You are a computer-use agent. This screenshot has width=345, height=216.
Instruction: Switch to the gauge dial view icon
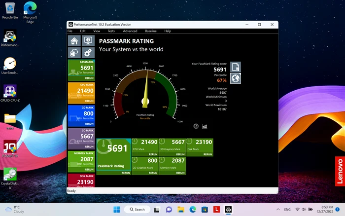tap(196, 126)
